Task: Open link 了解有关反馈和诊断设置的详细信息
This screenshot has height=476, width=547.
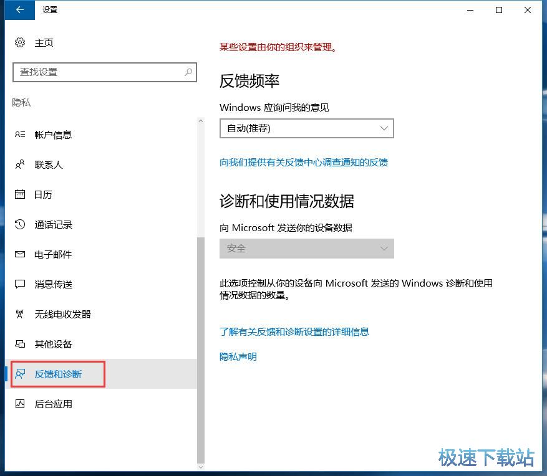Action: tap(294, 331)
